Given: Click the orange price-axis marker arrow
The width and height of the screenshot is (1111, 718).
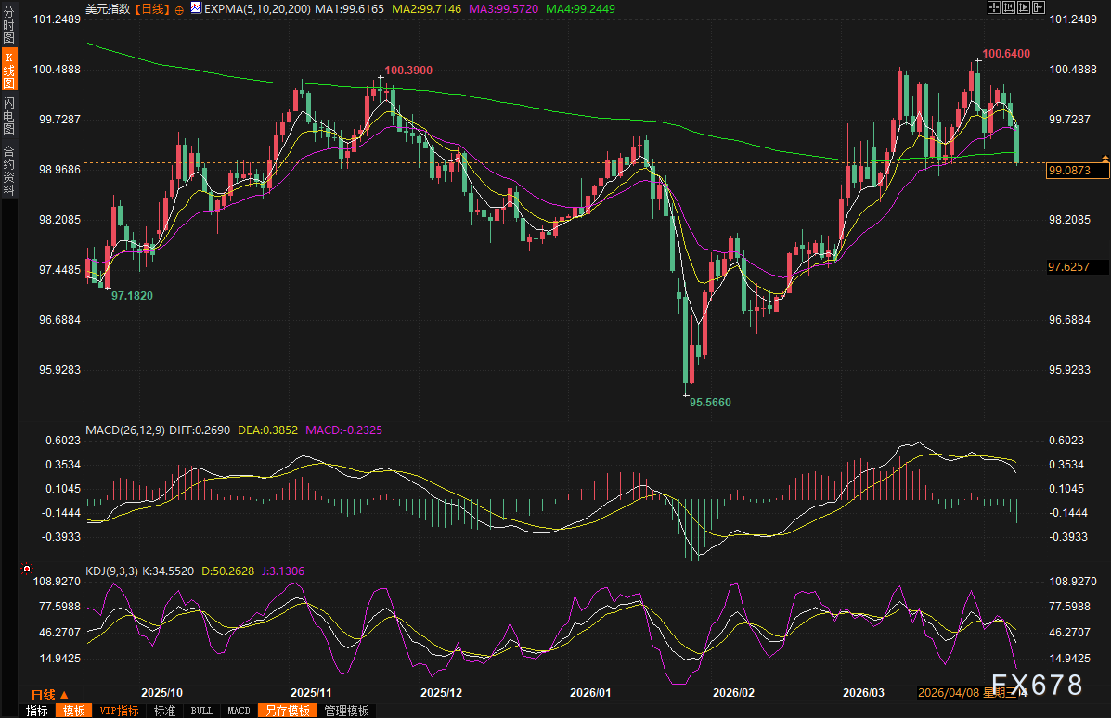Looking at the screenshot, I should pyautogui.click(x=1105, y=160).
